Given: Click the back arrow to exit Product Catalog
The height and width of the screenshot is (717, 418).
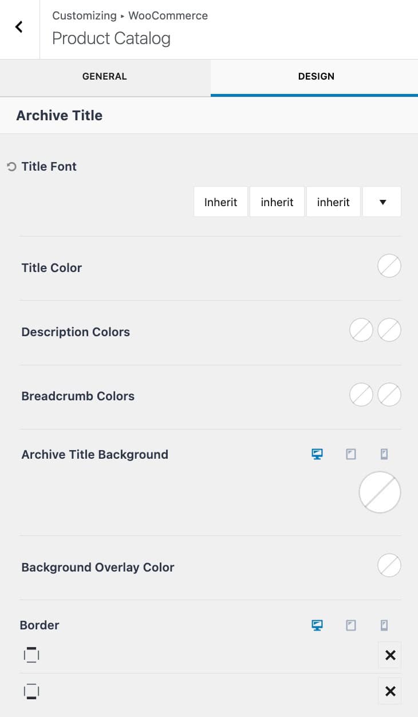Looking at the screenshot, I should click(19, 27).
